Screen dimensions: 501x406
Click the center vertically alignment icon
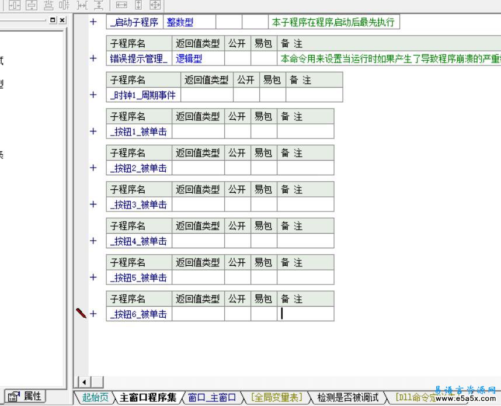pyautogui.click(x=31, y=5)
